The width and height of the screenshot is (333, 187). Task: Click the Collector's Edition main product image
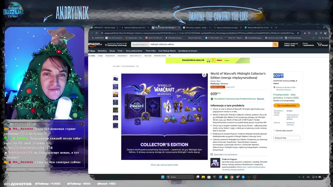pos(164,117)
